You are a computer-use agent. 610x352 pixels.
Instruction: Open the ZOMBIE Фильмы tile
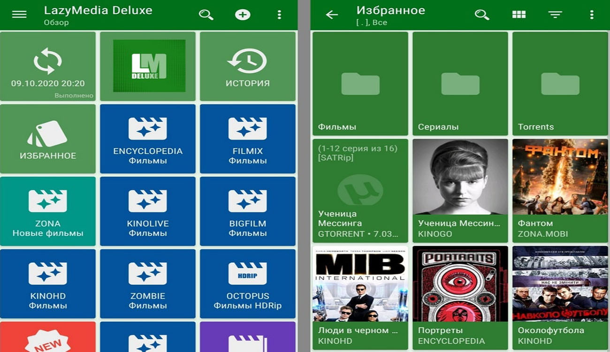[148, 284]
